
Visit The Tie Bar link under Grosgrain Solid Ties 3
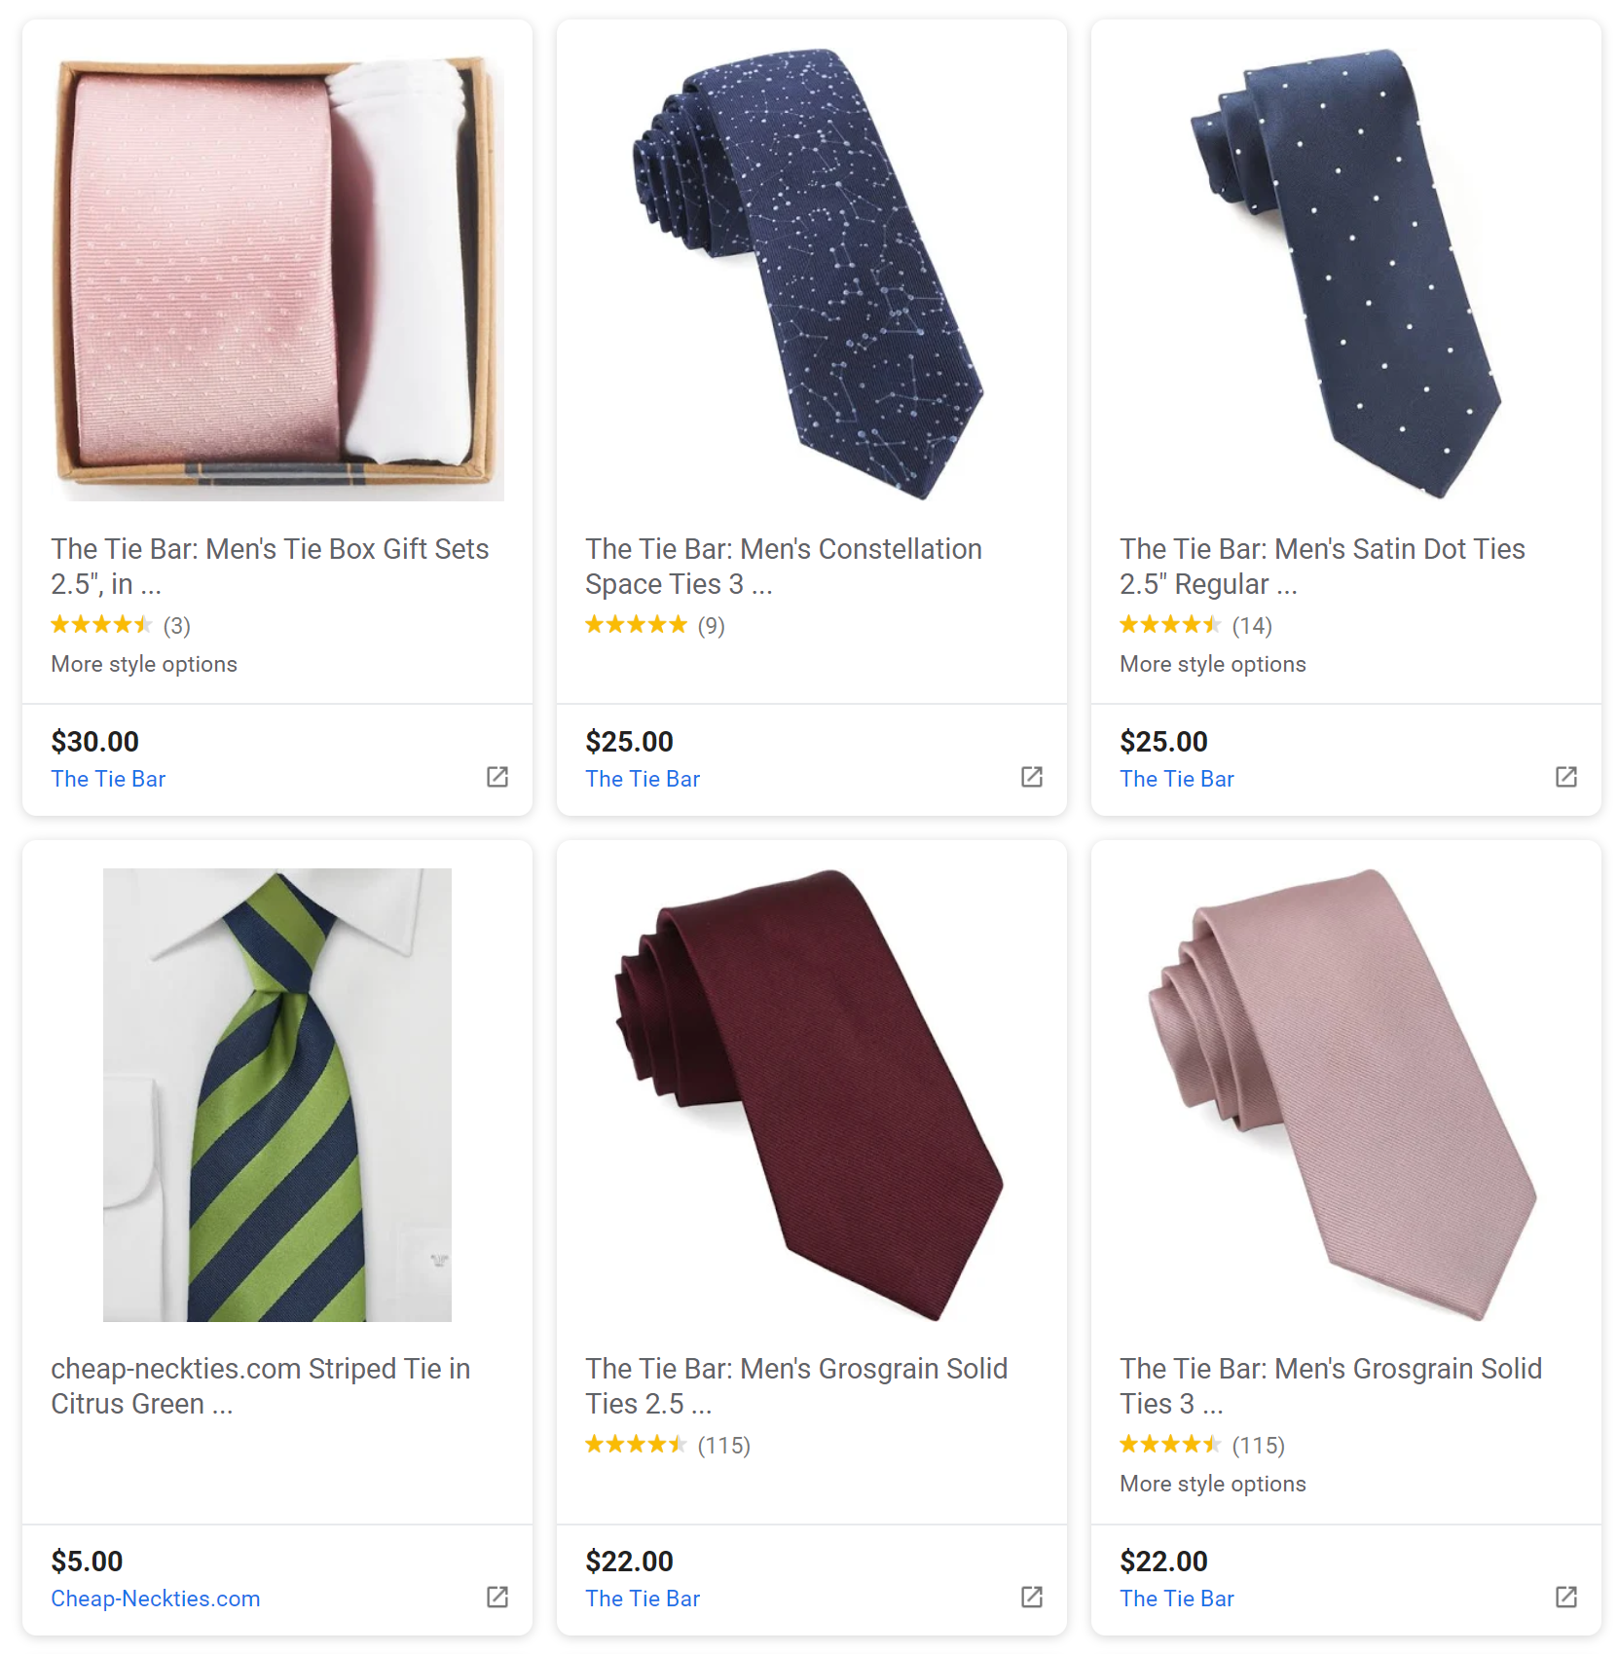coord(1177,1599)
